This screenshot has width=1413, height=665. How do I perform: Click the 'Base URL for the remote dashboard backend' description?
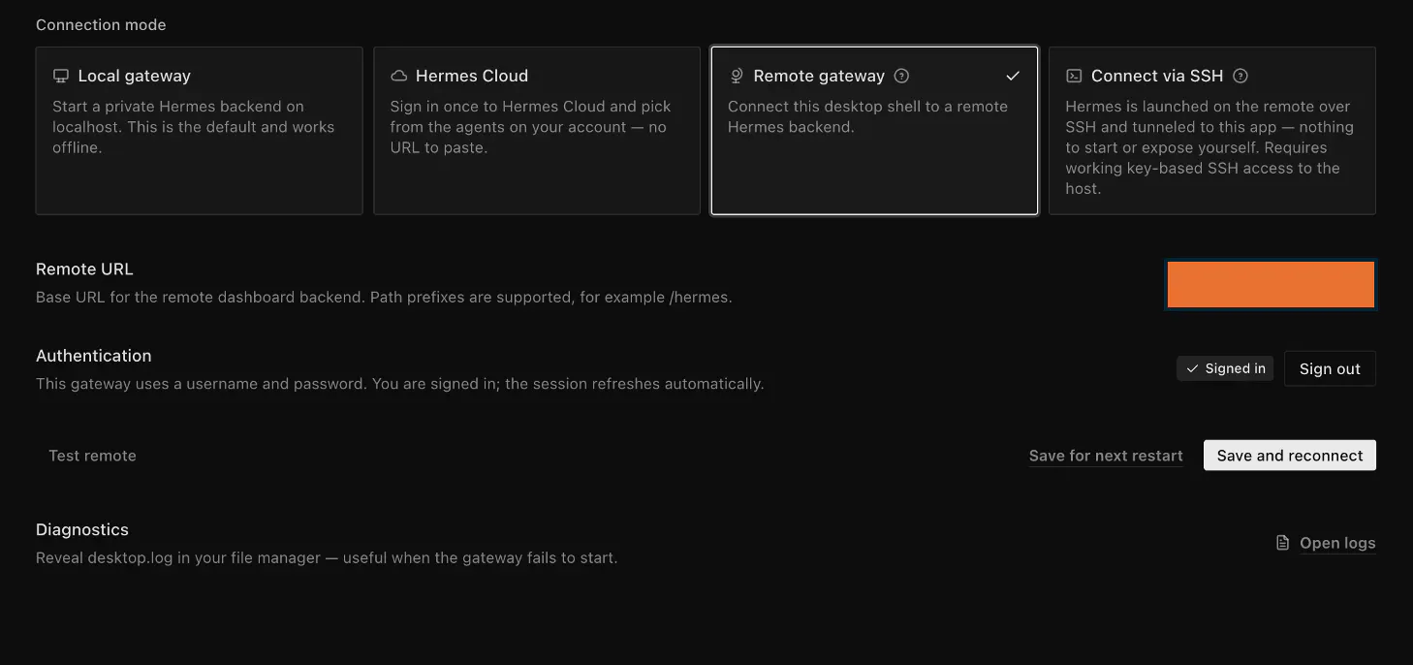[x=384, y=298]
